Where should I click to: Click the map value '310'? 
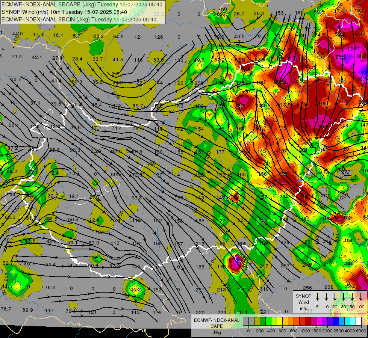[264, 289]
